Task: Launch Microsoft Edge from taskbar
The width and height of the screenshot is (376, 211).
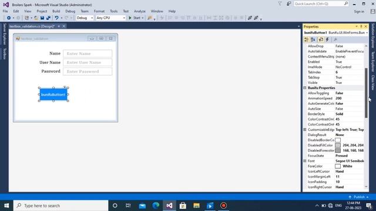Action: (156, 206)
